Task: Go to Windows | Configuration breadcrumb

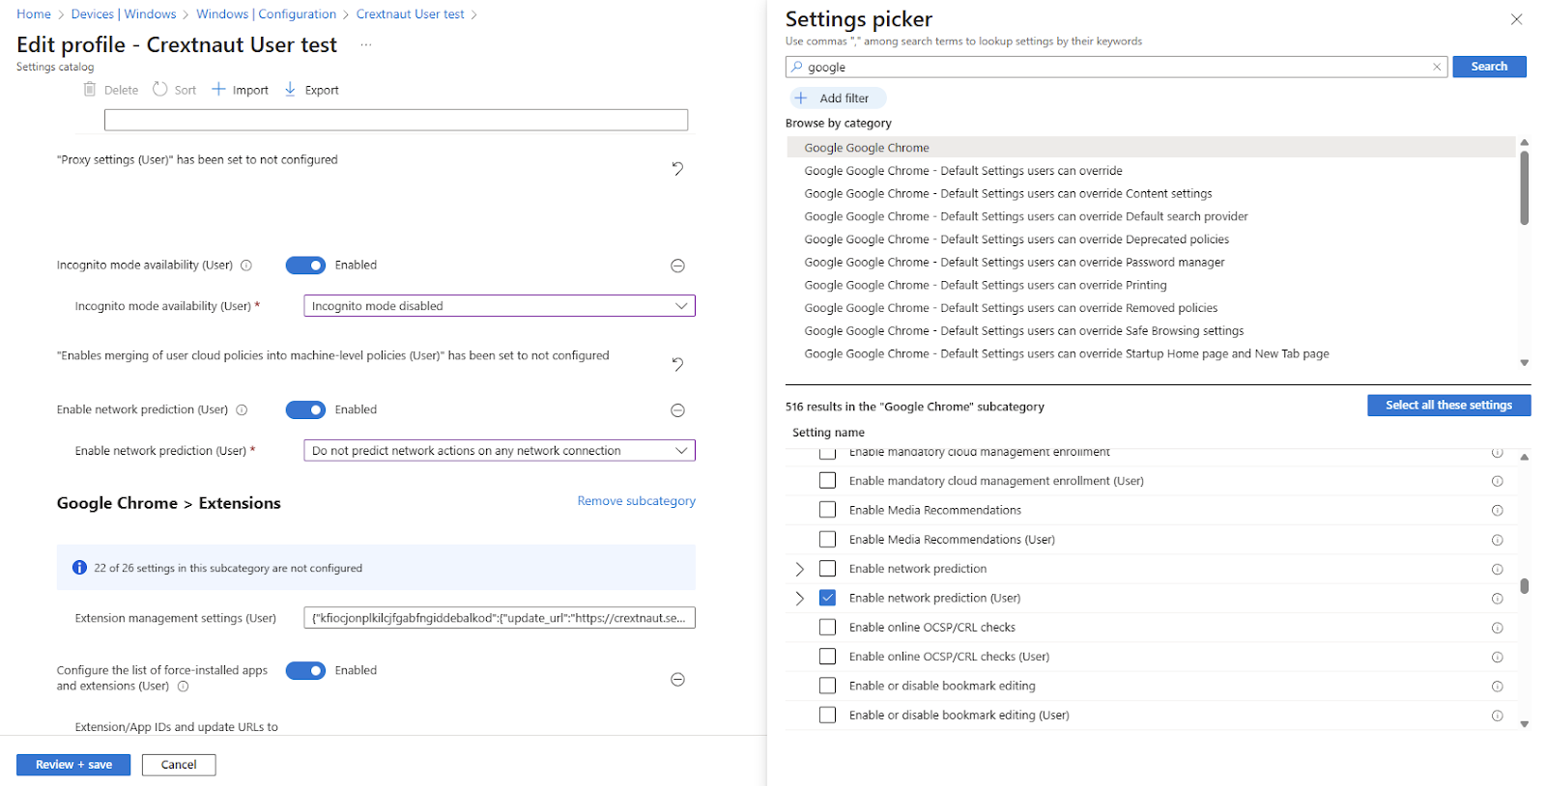Action: point(266,14)
